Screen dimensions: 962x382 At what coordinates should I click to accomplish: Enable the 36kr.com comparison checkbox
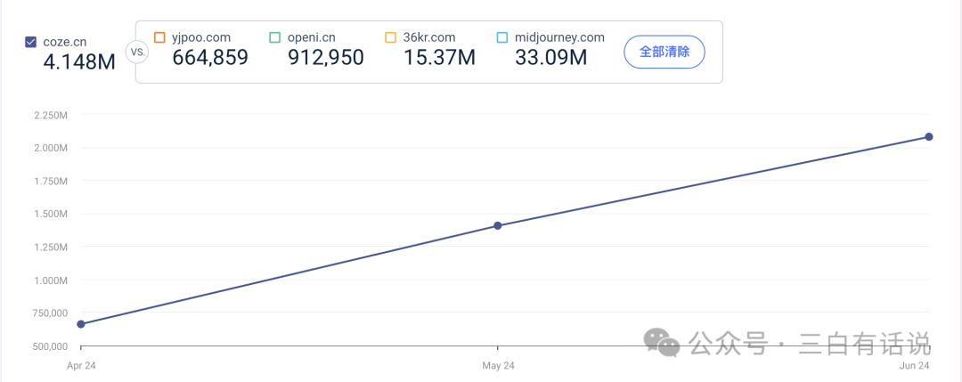click(391, 37)
